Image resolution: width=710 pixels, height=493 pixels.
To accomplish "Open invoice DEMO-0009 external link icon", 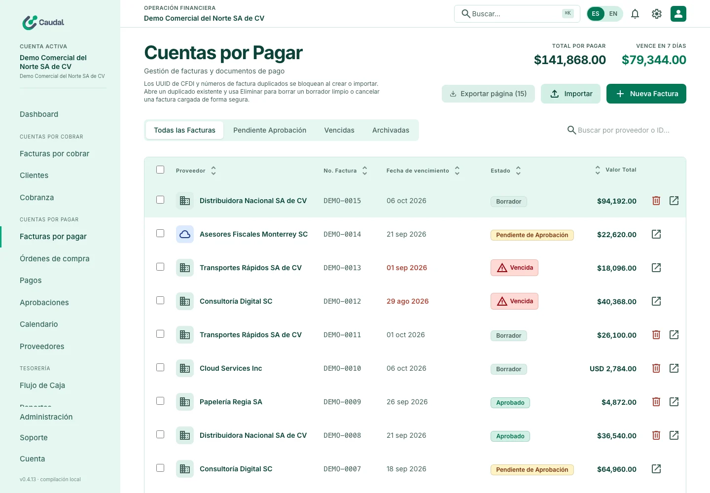I will [x=674, y=402].
